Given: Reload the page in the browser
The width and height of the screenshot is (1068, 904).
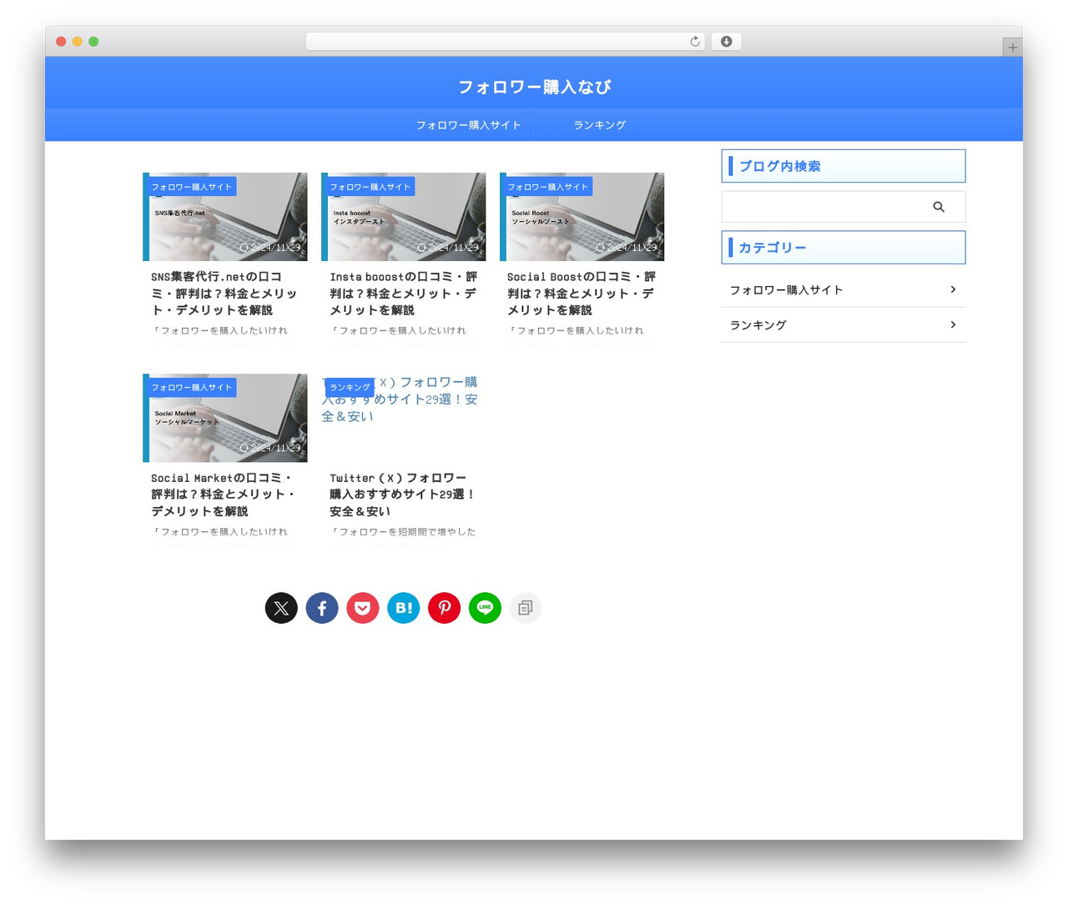Looking at the screenshot, I should (x=695, y=42).
